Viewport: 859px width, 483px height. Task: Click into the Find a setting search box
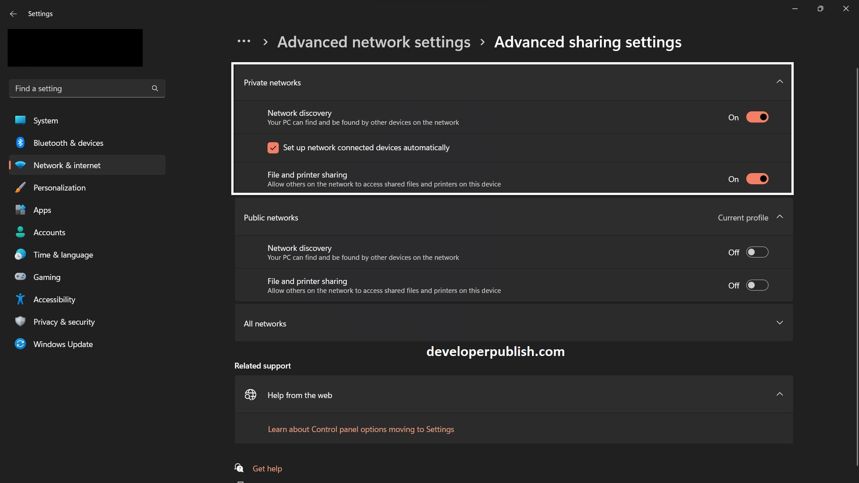(x=81, y=88)
